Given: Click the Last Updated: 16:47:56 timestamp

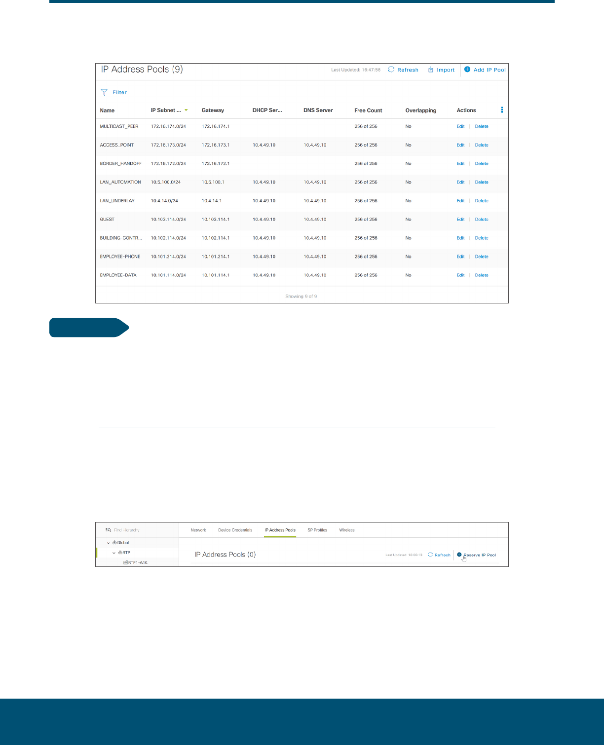Looking at the screenshot, I should [356, 70].
